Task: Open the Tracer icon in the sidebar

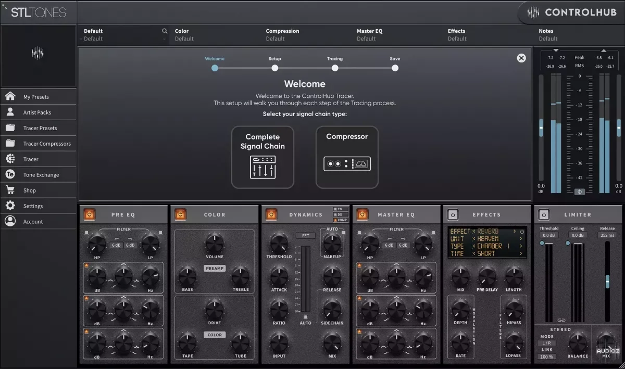Action: click(10, 159)
